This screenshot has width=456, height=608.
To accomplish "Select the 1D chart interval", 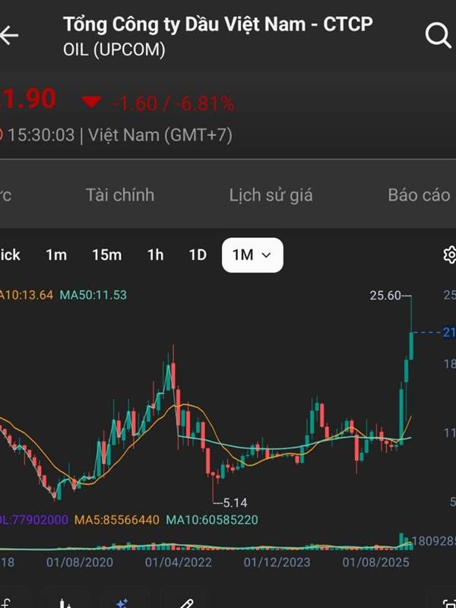I will click(x=198, y=255).
